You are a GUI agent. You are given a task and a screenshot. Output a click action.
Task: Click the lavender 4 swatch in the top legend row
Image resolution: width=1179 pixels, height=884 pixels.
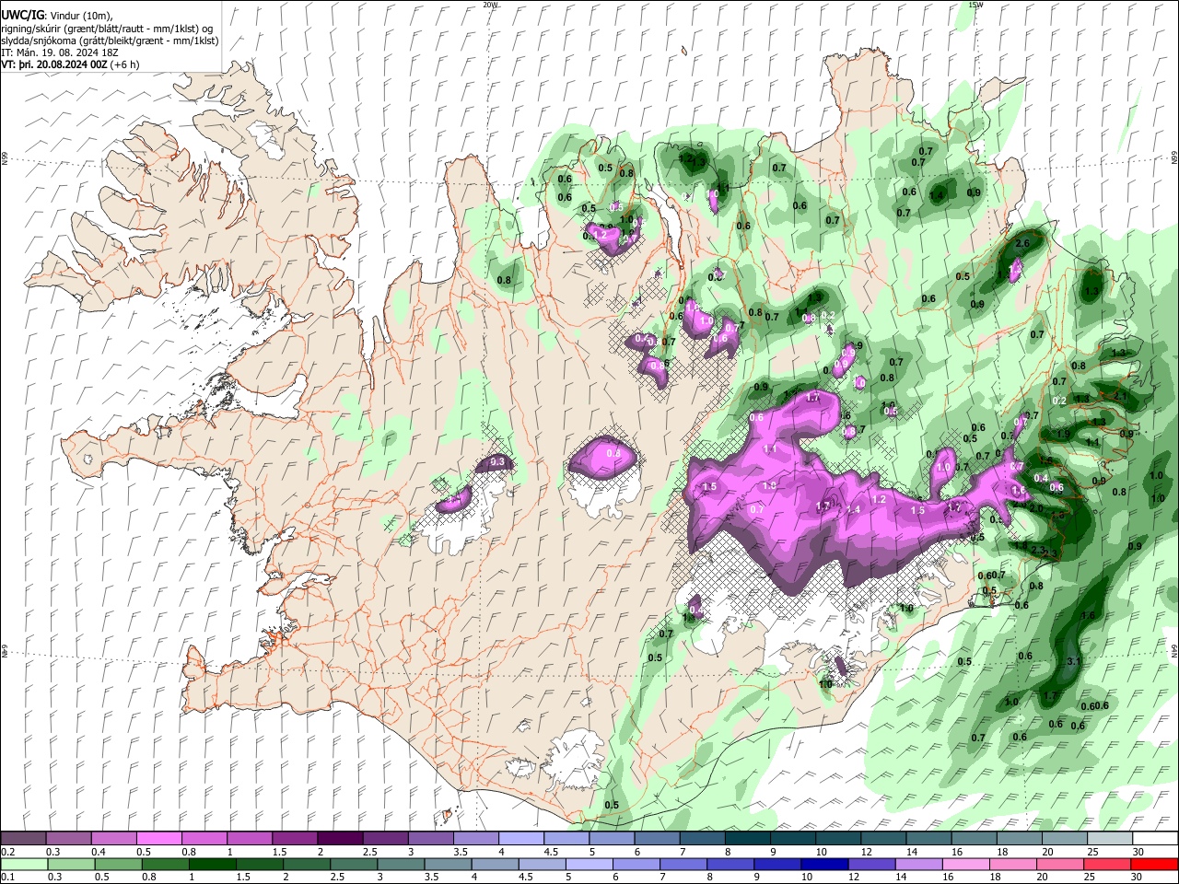[520, 839]
